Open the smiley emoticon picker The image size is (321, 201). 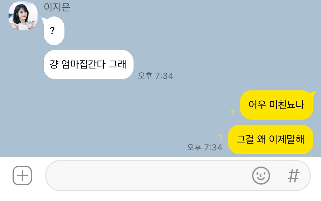(261, 176)
